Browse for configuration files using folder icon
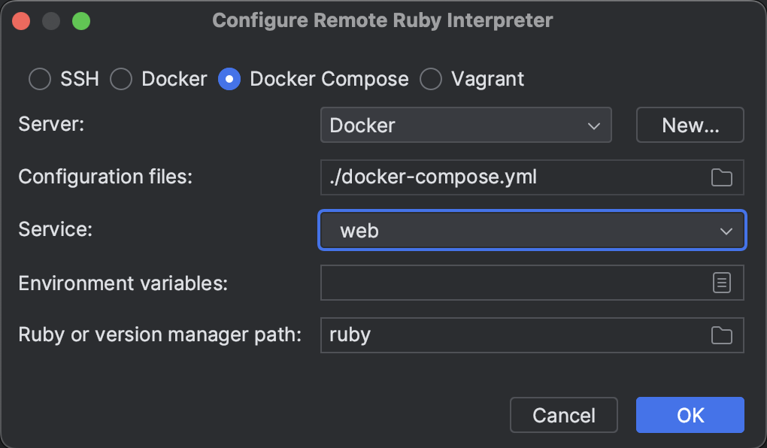The image size is (767, 448). click(x=721, y=177)
